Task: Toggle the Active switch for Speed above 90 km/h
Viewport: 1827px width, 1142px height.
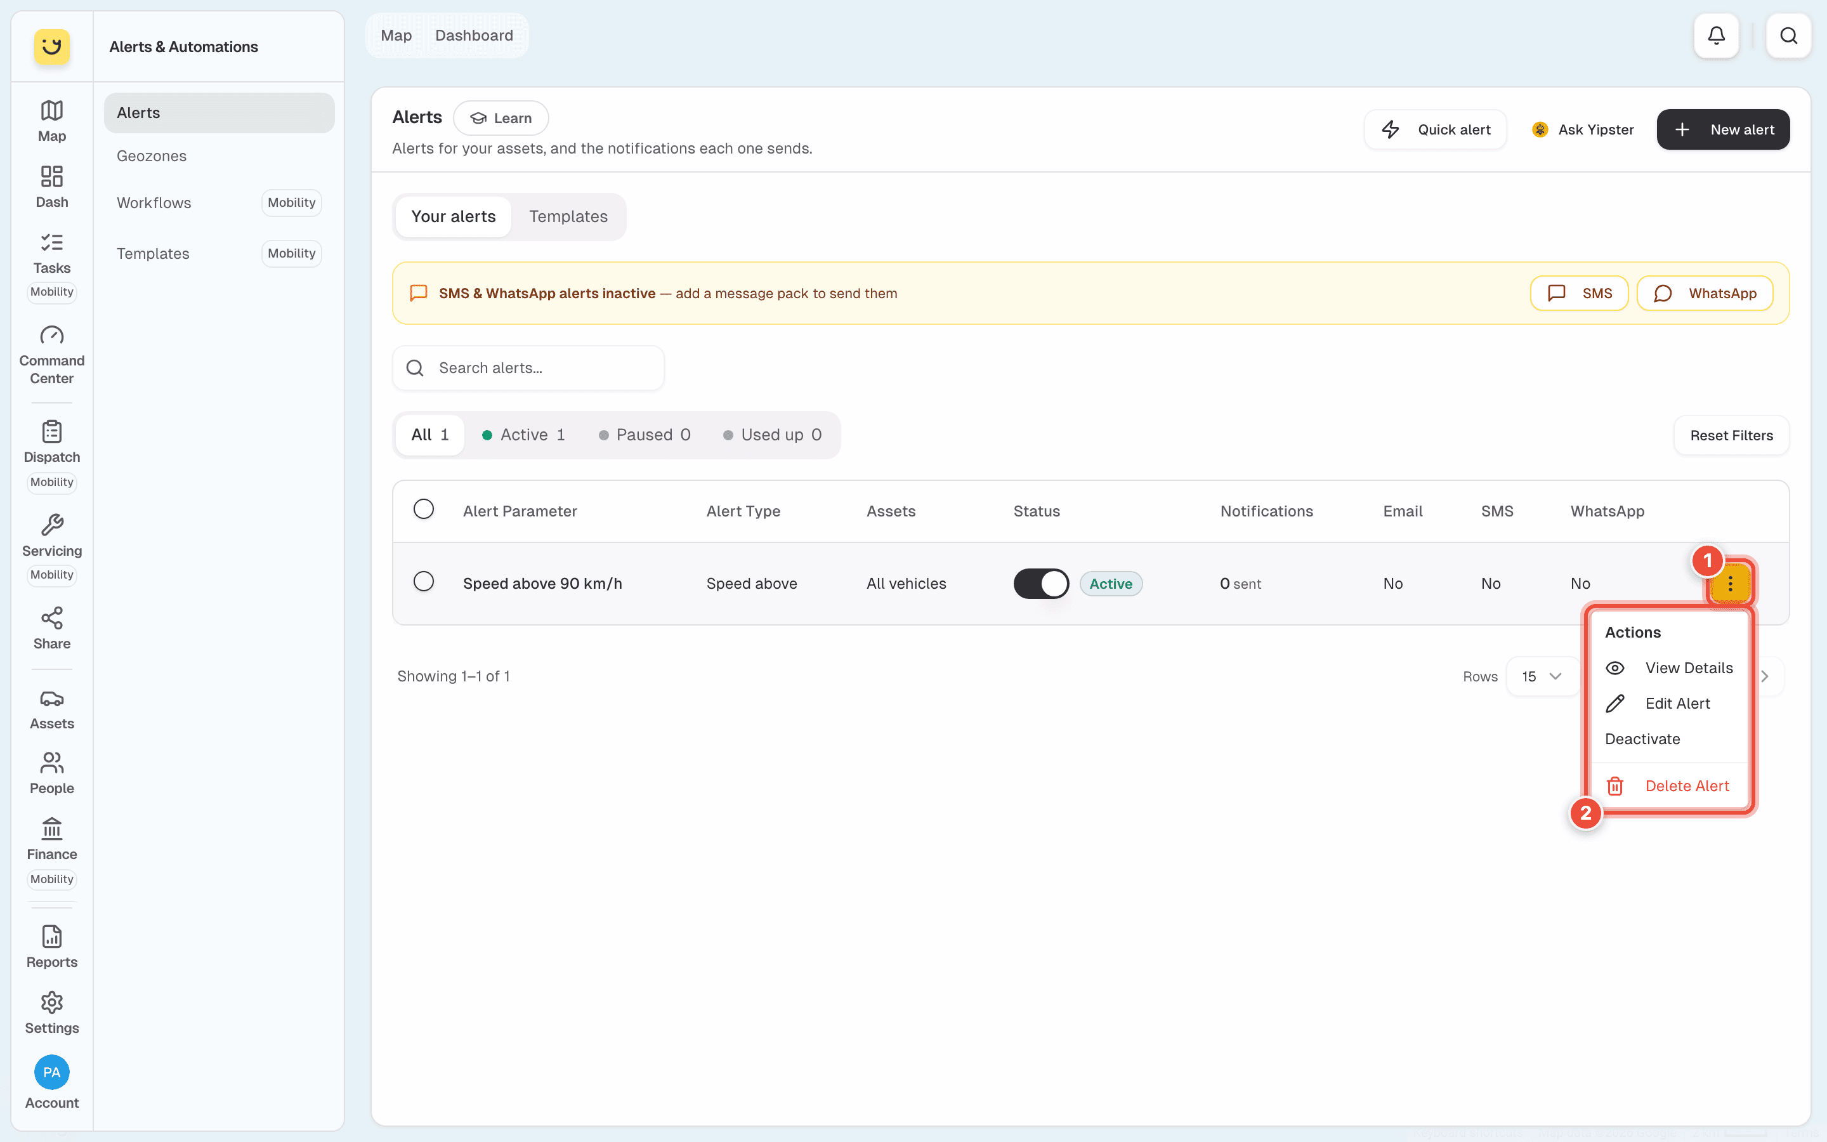Action: [x=1041, y=583]
